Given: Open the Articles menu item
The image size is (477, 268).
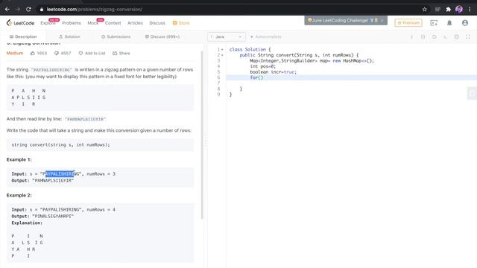Looking at the screenshot, I should point(135,23).
